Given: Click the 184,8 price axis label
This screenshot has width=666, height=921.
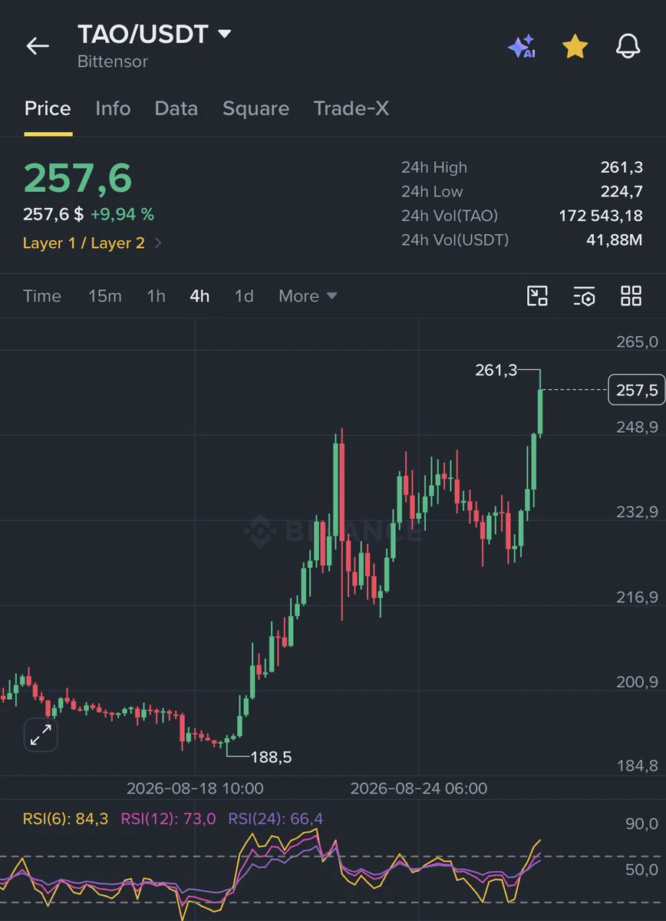Looking at the screenshot, I should click(x=637, y=765).
